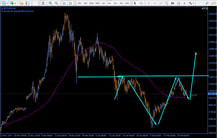The image size is (217, 138).
Task: Select the D1 timeframe
Action: coord(115,3)
